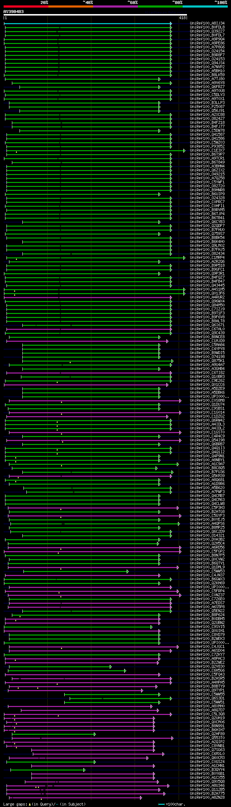Click the cyan alignment bar for UniRef100_A8IJ34

pos(88,23)
